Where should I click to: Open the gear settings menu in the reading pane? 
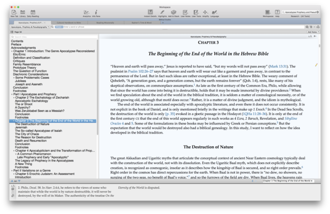pos(315,36)
